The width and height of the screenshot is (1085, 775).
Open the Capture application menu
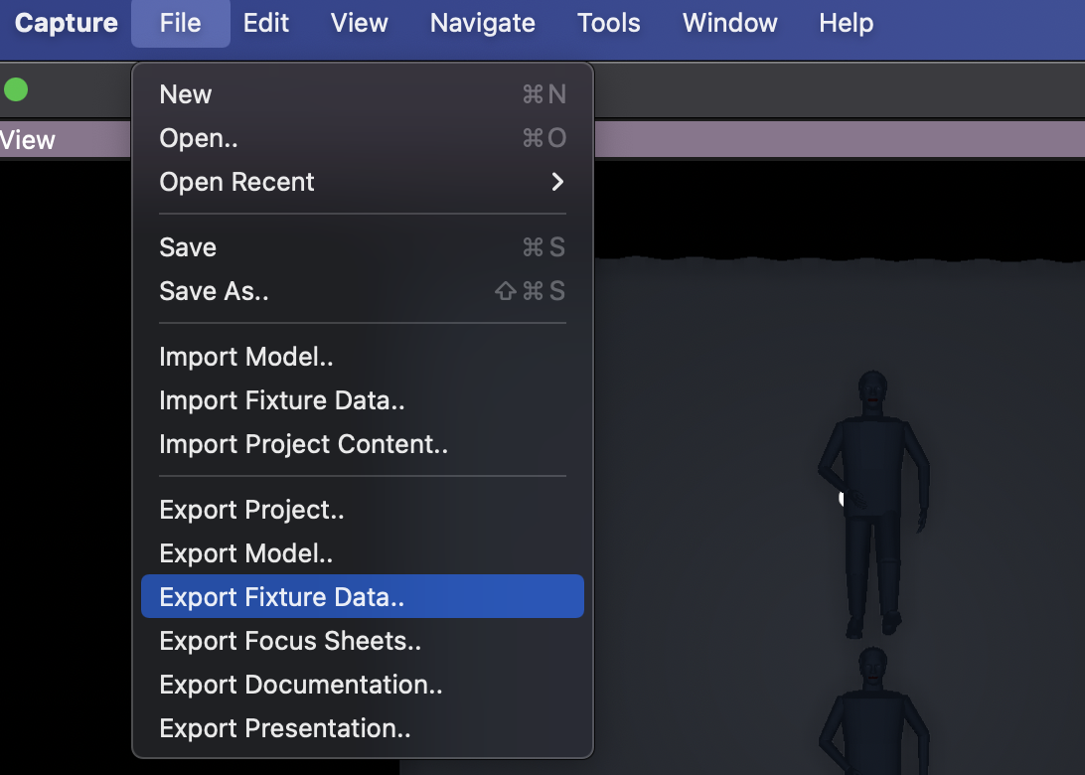point(66,24)
